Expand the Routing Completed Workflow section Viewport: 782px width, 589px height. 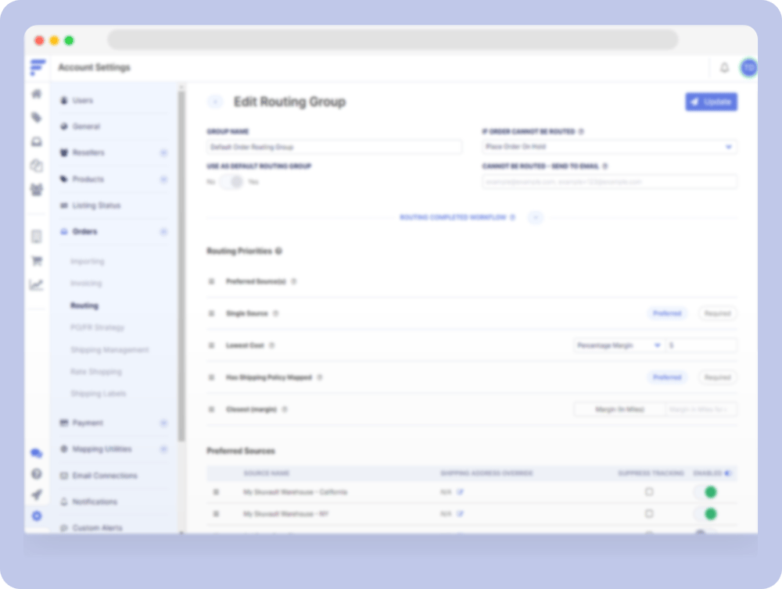tap(536, 217)
